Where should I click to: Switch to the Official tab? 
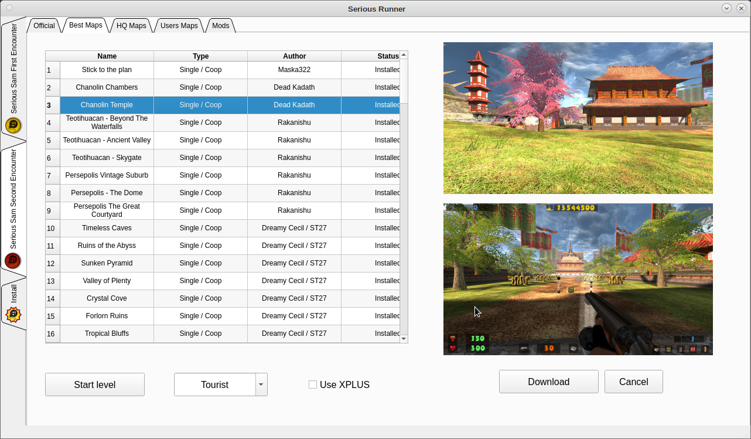pyautogui.click(x=44, y=26)
